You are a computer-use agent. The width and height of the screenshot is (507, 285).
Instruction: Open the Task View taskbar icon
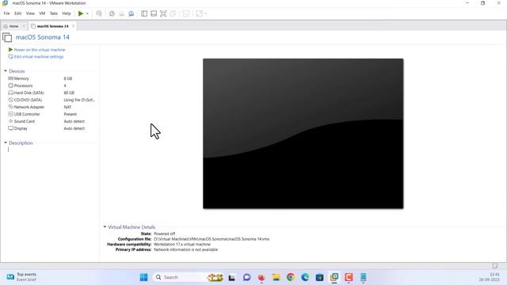coord(231,277)
